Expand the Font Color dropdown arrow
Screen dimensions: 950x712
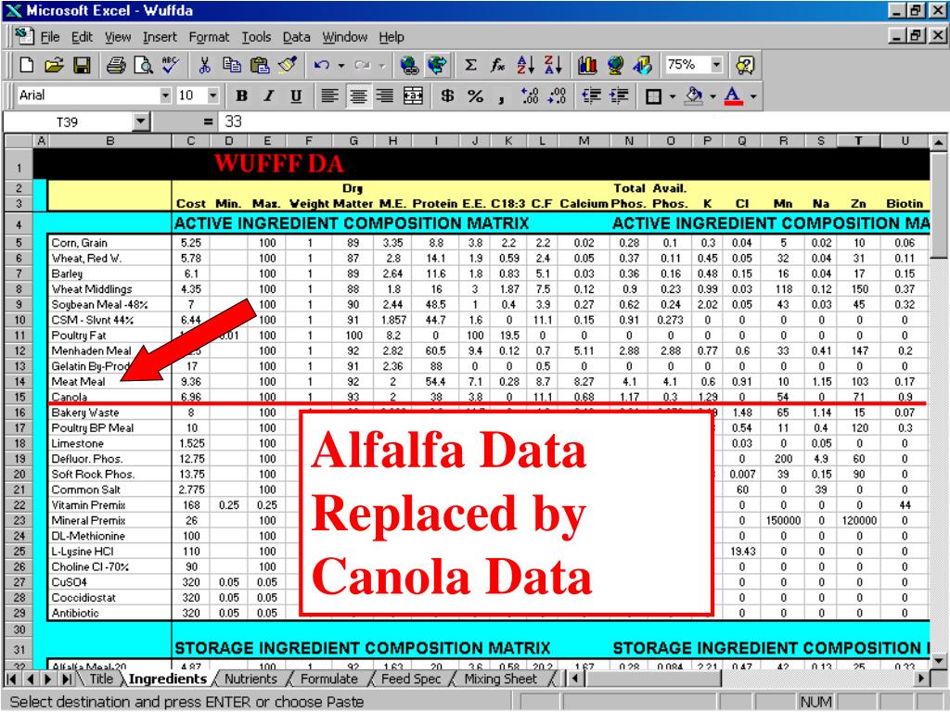coord(753,95)
